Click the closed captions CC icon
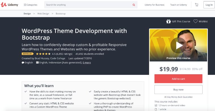215x111 pixels. click(x=37, y=63)
